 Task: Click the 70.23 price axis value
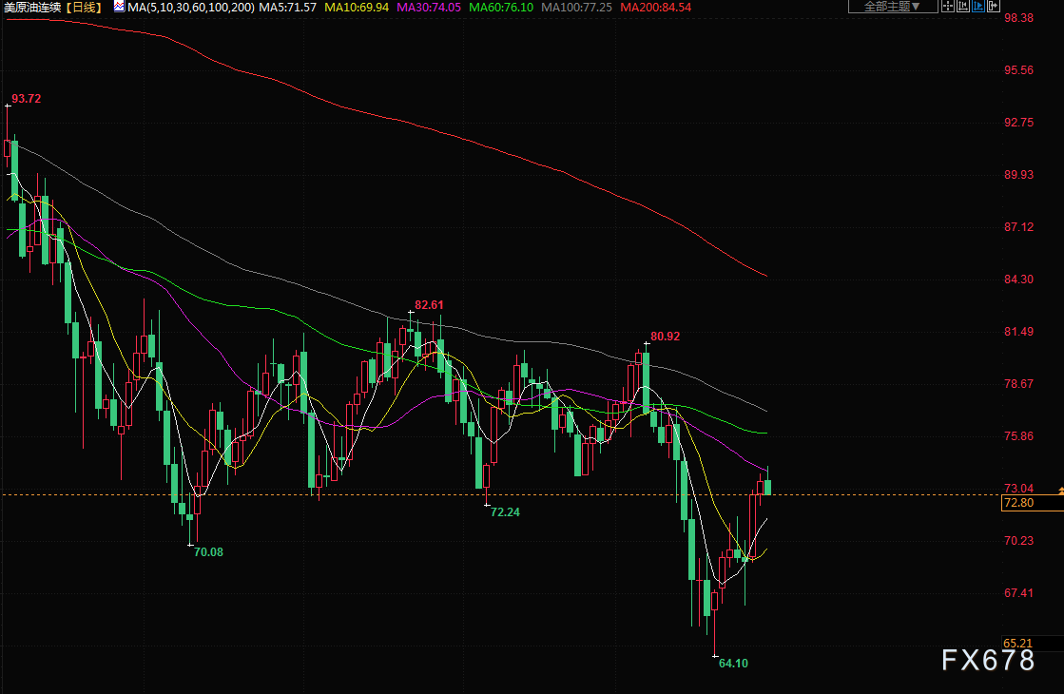[1018, 540]
